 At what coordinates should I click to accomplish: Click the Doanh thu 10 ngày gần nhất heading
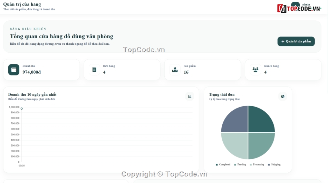32,95
